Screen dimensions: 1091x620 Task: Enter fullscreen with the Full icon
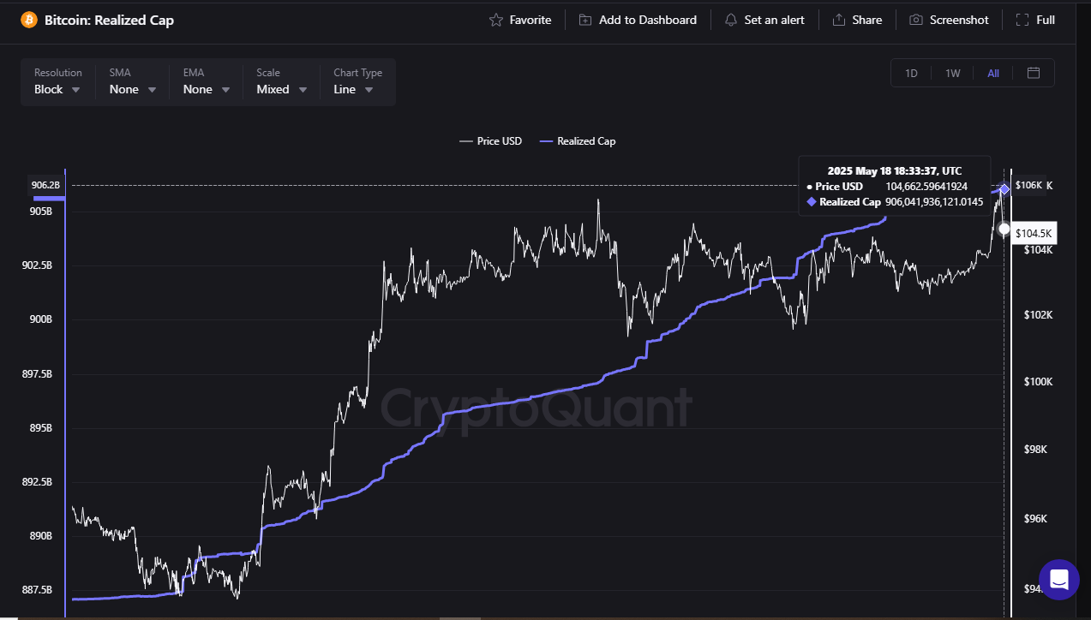[1020, 19]
